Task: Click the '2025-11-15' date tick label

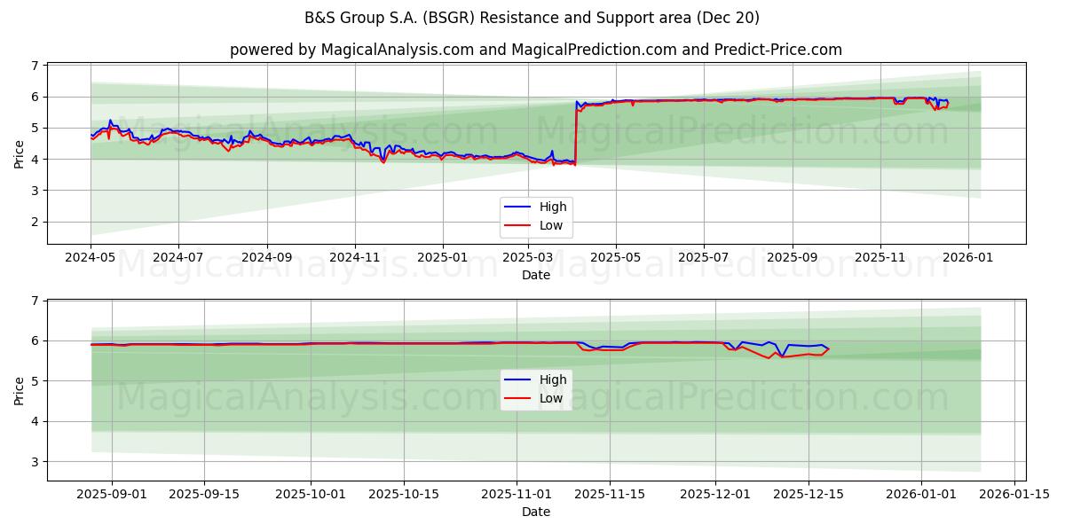Action: [x=609, y=496]
